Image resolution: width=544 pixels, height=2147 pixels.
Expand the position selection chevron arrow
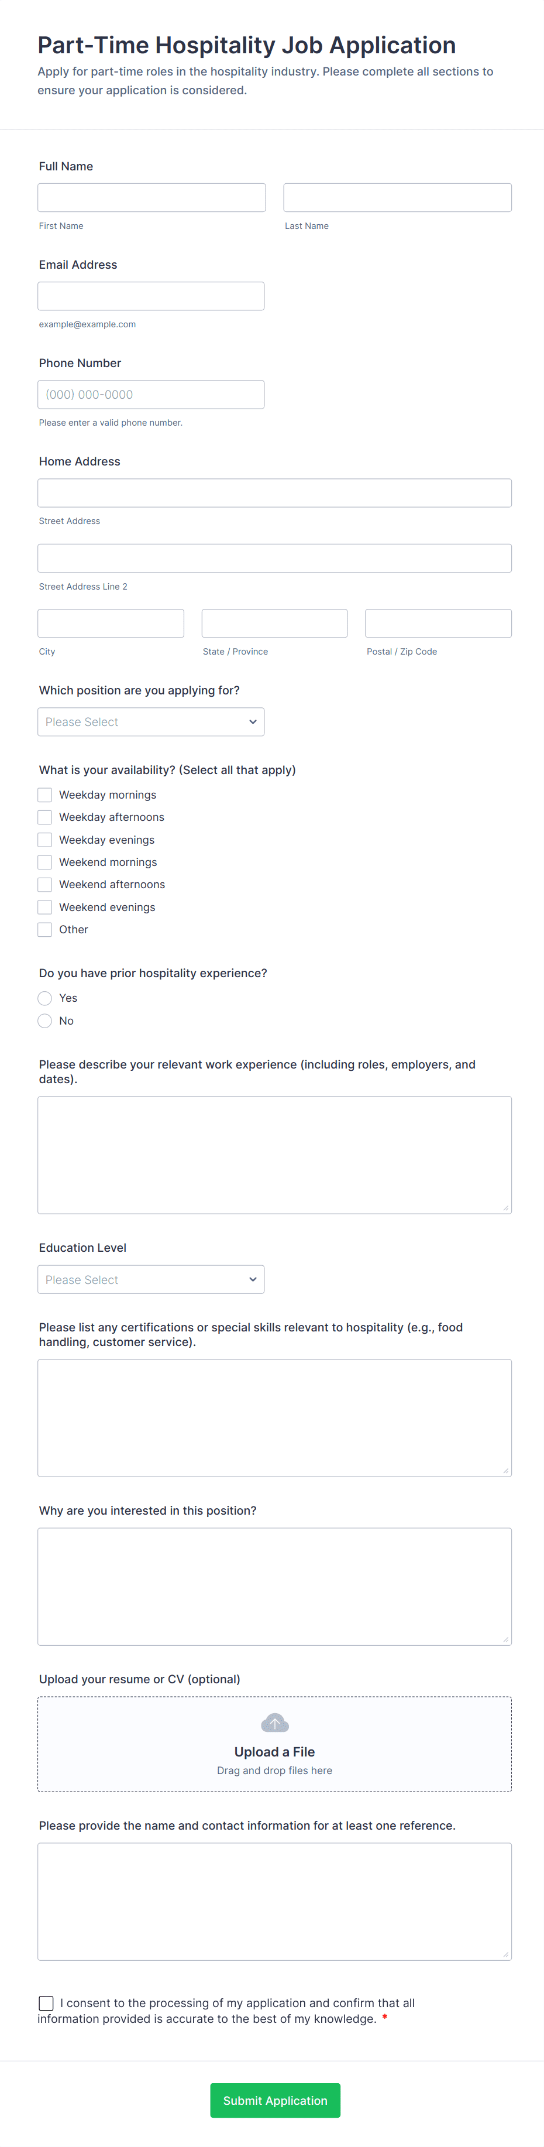[x=253, y=721]
